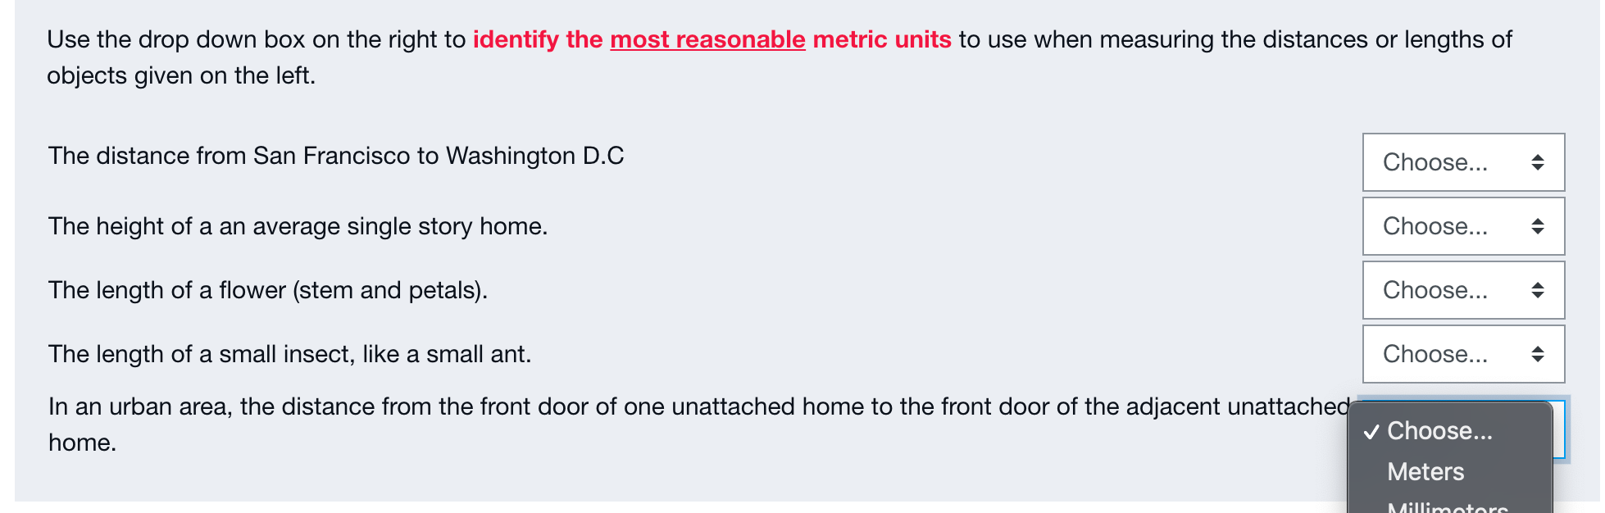Click the checkmark beside the Choose option
Viewport: 1605px width, 513px height.
(1370, 430)
